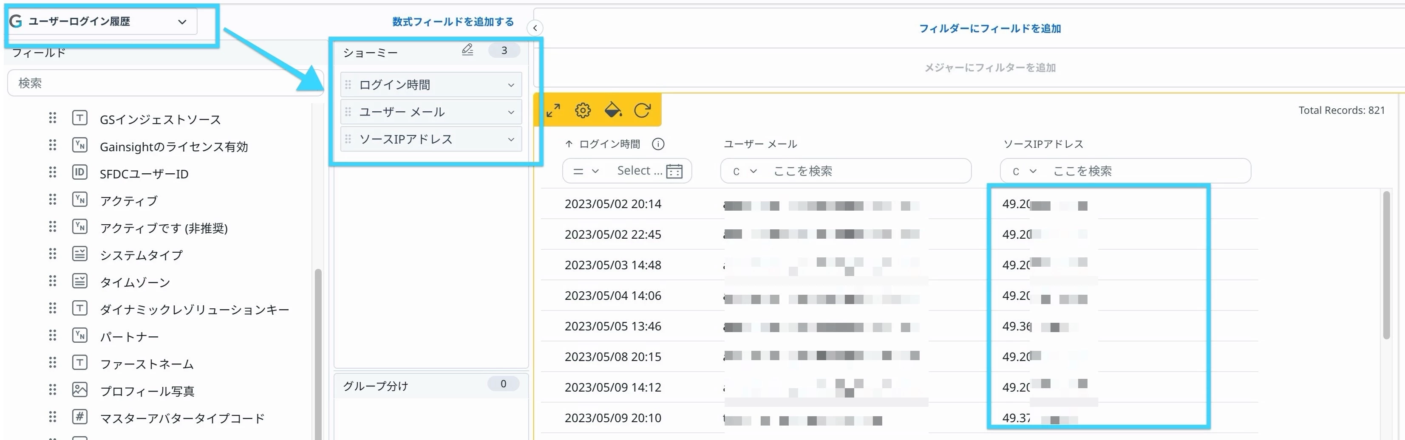Viewport: 1405px width, 440px height.
Task: Click フィルターにフィールドを追加 link
Action: click(990, 28)
